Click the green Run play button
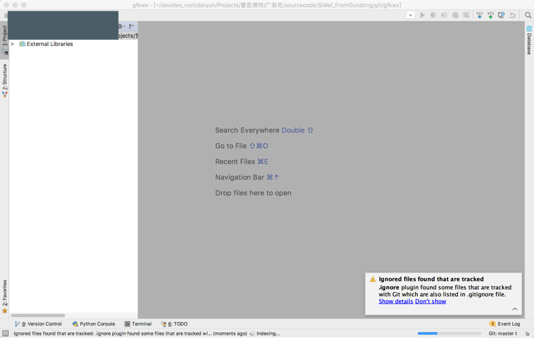The image size is (534, 338). [x=423, y=15]
